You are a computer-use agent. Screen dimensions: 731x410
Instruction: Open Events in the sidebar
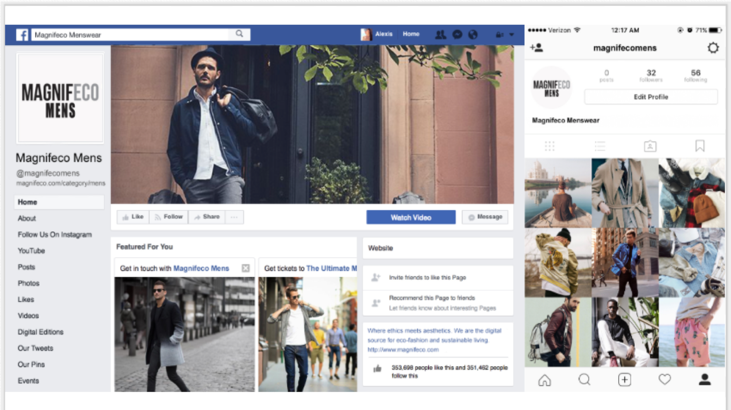click(x=28, y=381)
